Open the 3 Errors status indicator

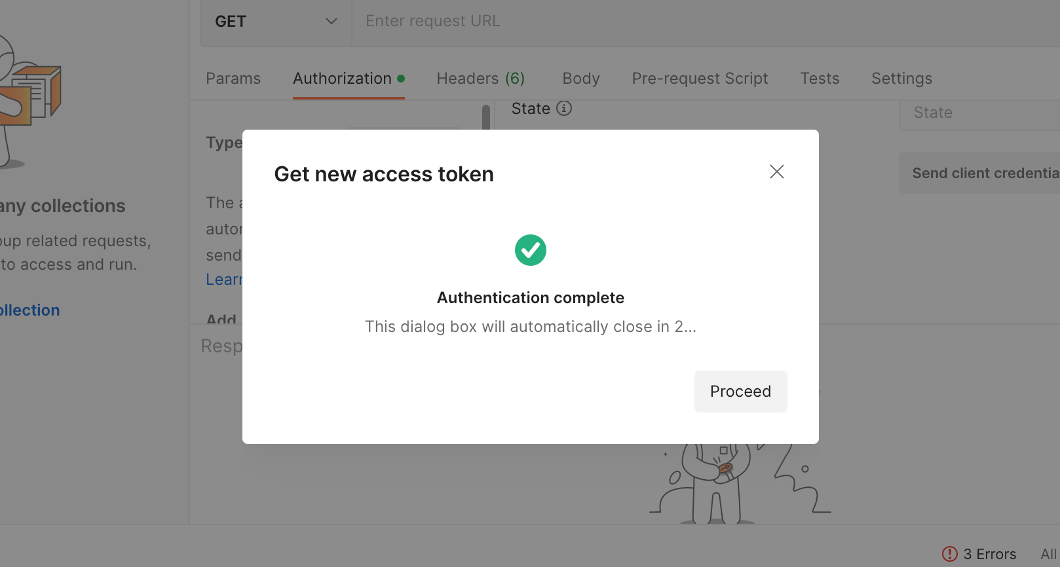(x=979, y=554)
